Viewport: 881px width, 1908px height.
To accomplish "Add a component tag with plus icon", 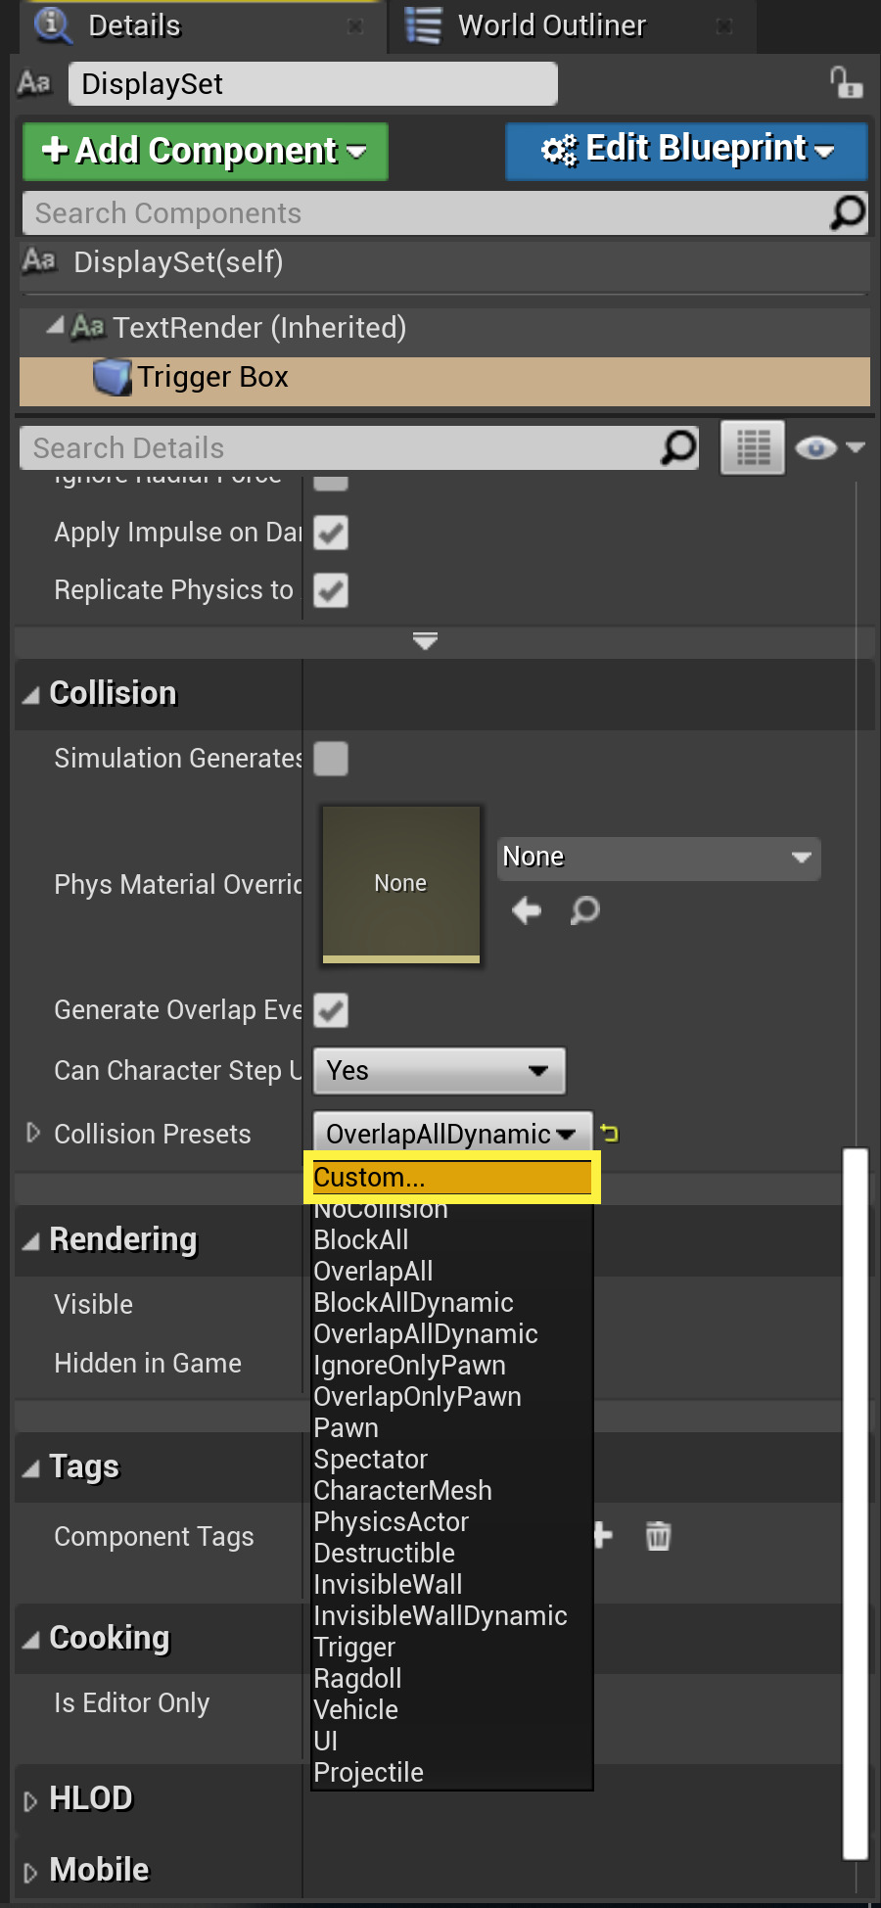I will pos(602,1535).
